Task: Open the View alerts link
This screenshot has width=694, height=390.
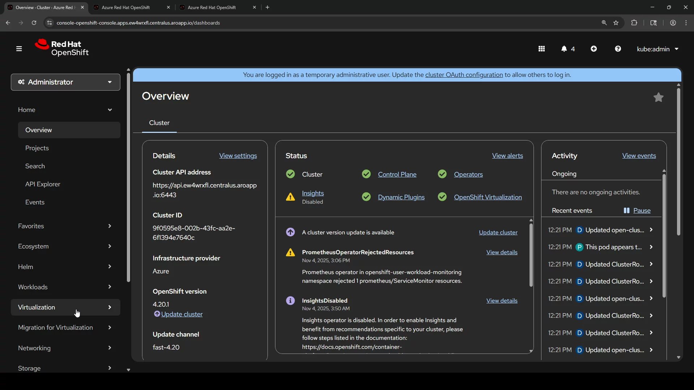Action: [507, 156]
